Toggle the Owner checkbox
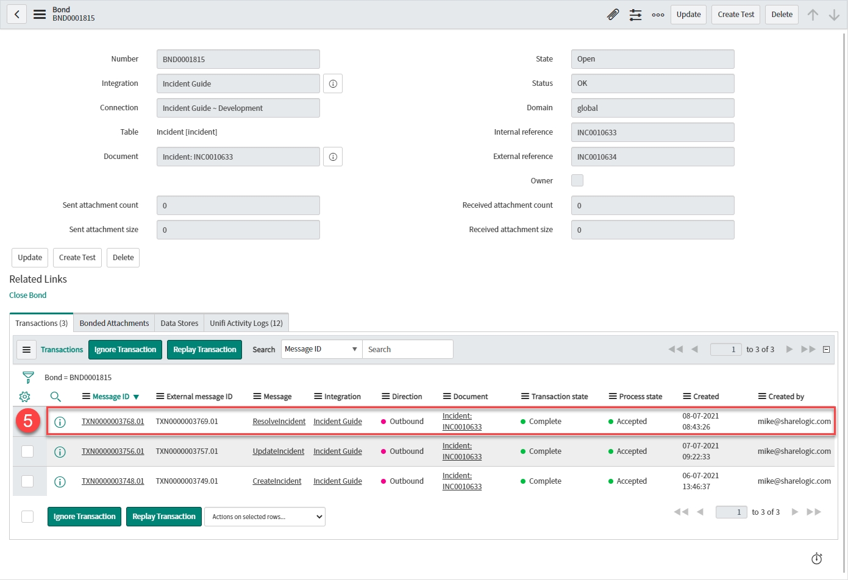 pyautogui.click(x=577, y=180)
